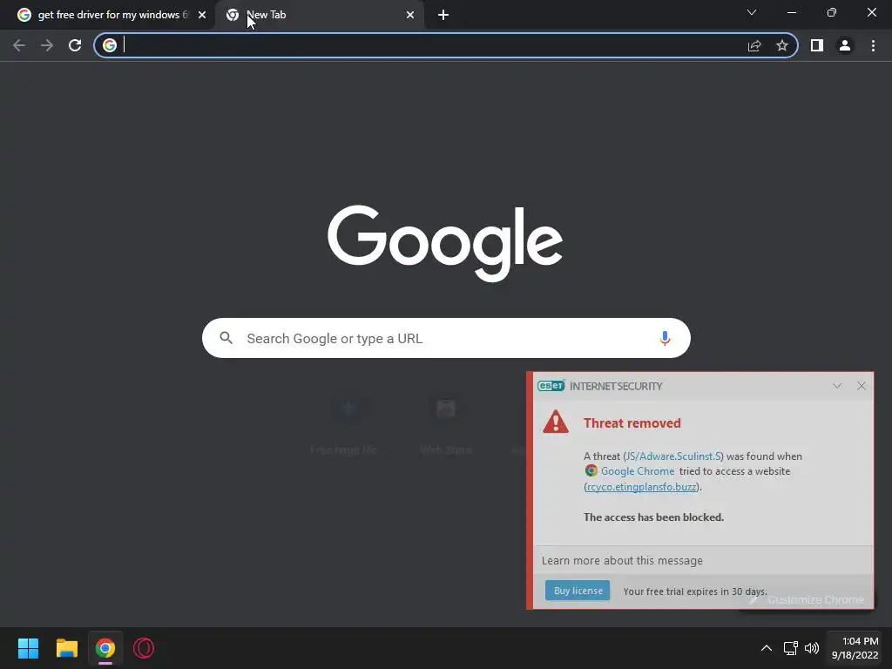Close the ESET Internet Security notification
The width and height of the screenshot is (892, 669).
coord(862,386)
